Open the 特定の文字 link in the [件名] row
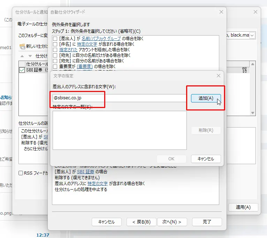Image resolution: width=267 pixels, height=238 pixels. [87, 44]
